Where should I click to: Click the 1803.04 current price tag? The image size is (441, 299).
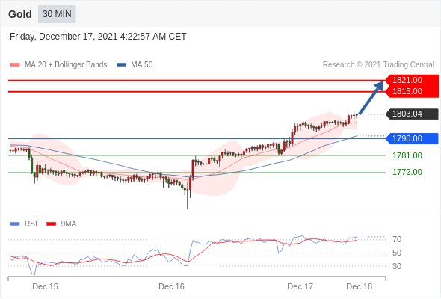[413, 114]
